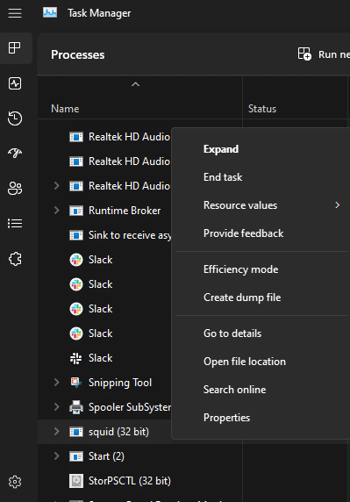Expand the Start (2) process group
Image resolution: width=350 pixels, height=502 pixels.
point(57,456)
